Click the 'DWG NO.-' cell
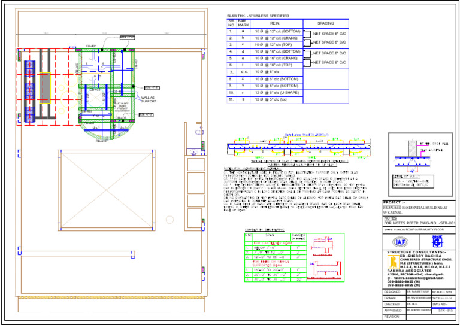This screenshot has width=460, height=325. tap(444, 304)
